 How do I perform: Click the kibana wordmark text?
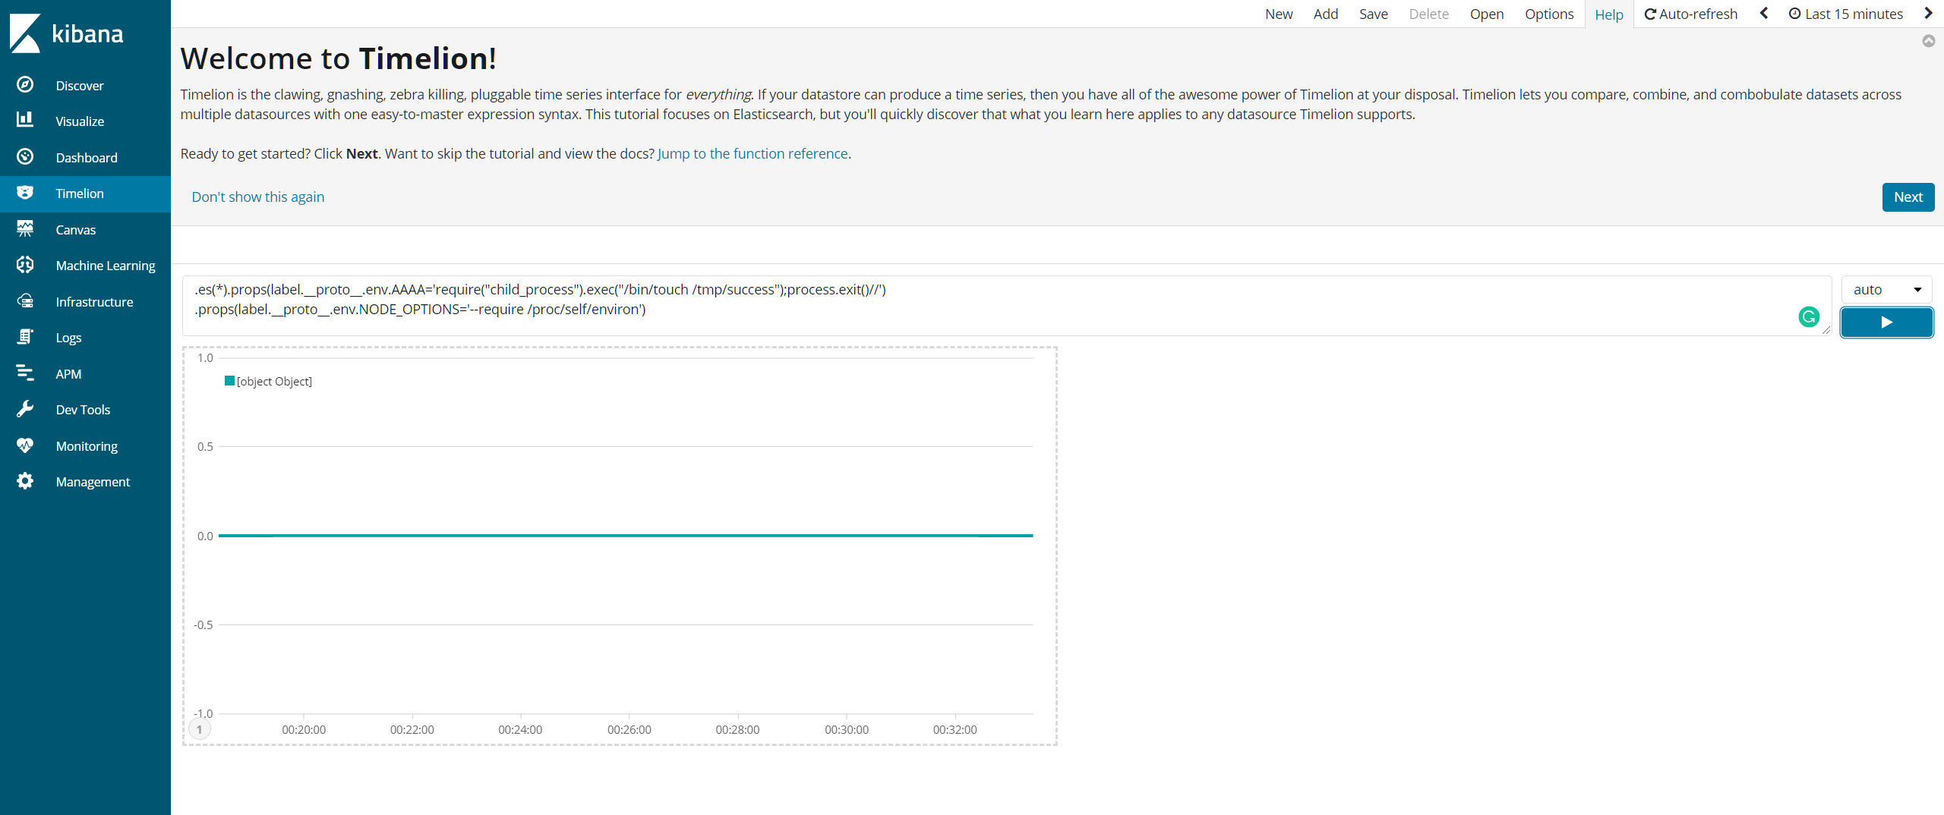click(x=87, y=33)
